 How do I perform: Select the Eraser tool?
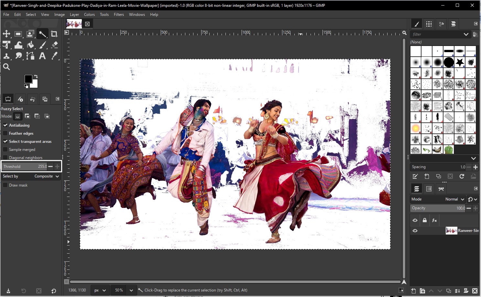pos(54,45)
